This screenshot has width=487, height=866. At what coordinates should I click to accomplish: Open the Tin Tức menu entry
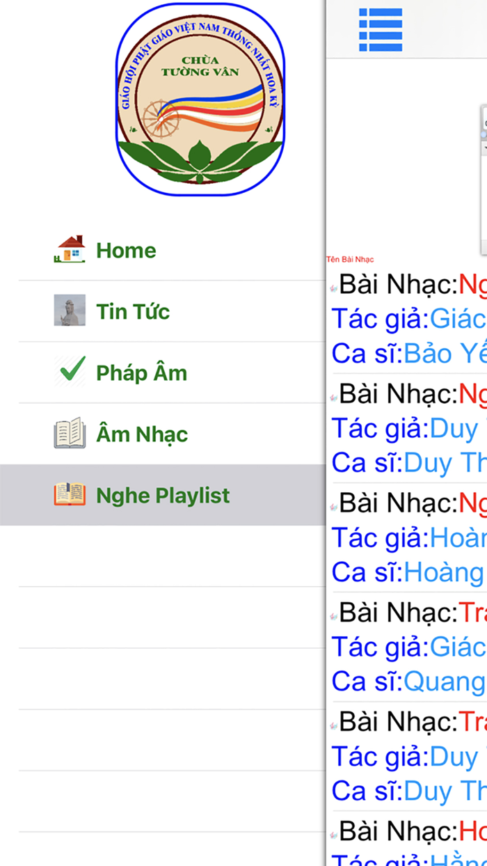[x=133, y=312]
